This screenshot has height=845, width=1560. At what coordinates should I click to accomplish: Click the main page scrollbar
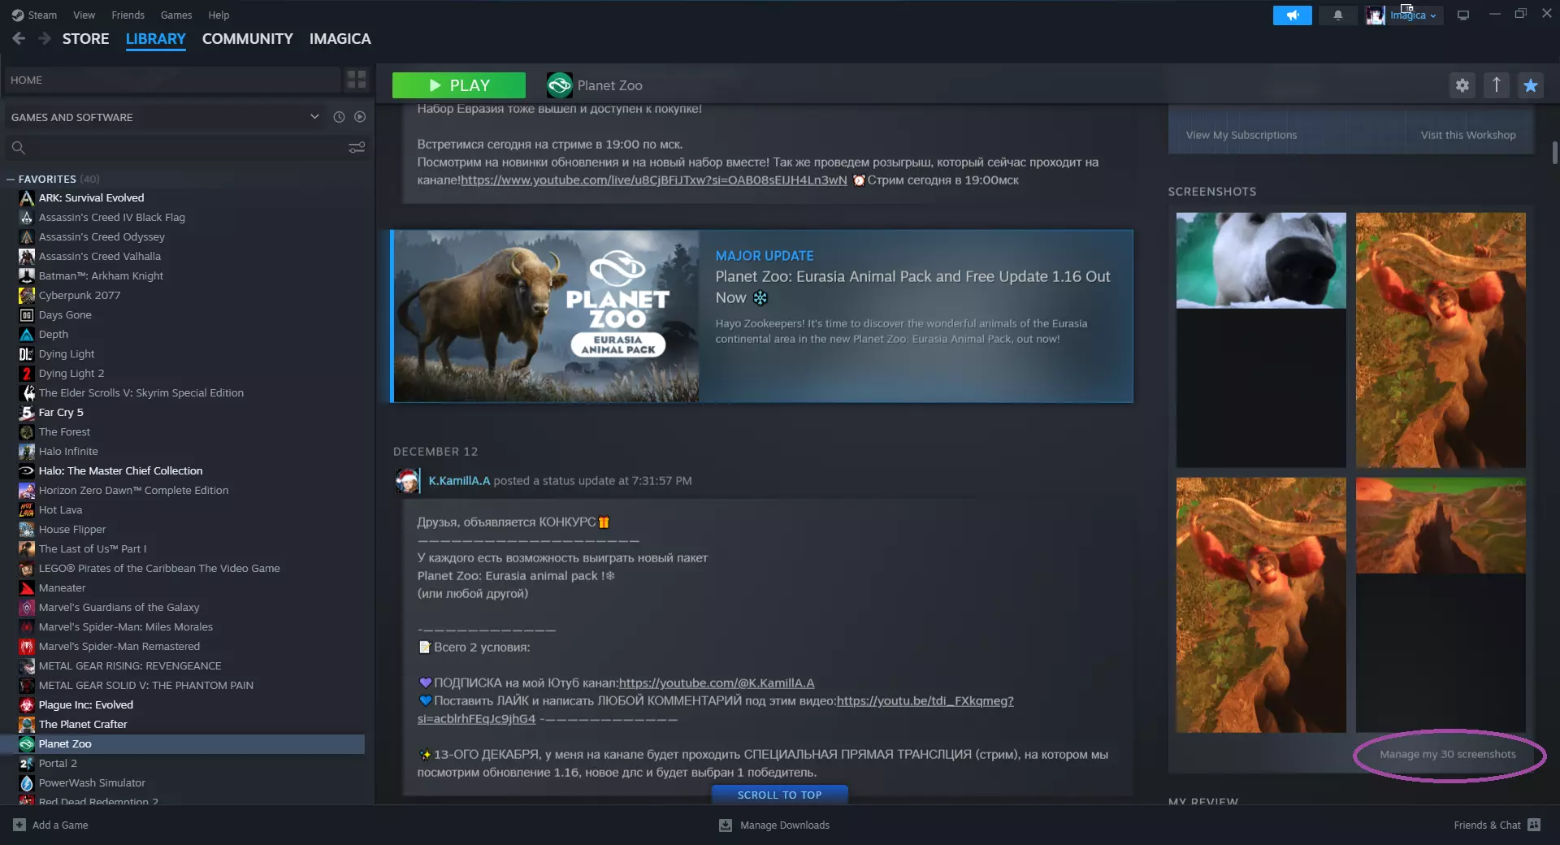click(x=1554, y=153)
